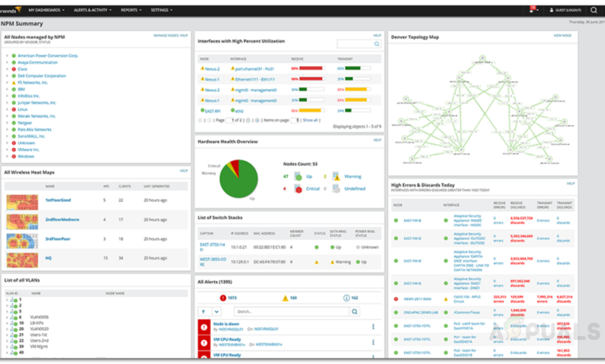Click the Show all link

click(310, 120)
